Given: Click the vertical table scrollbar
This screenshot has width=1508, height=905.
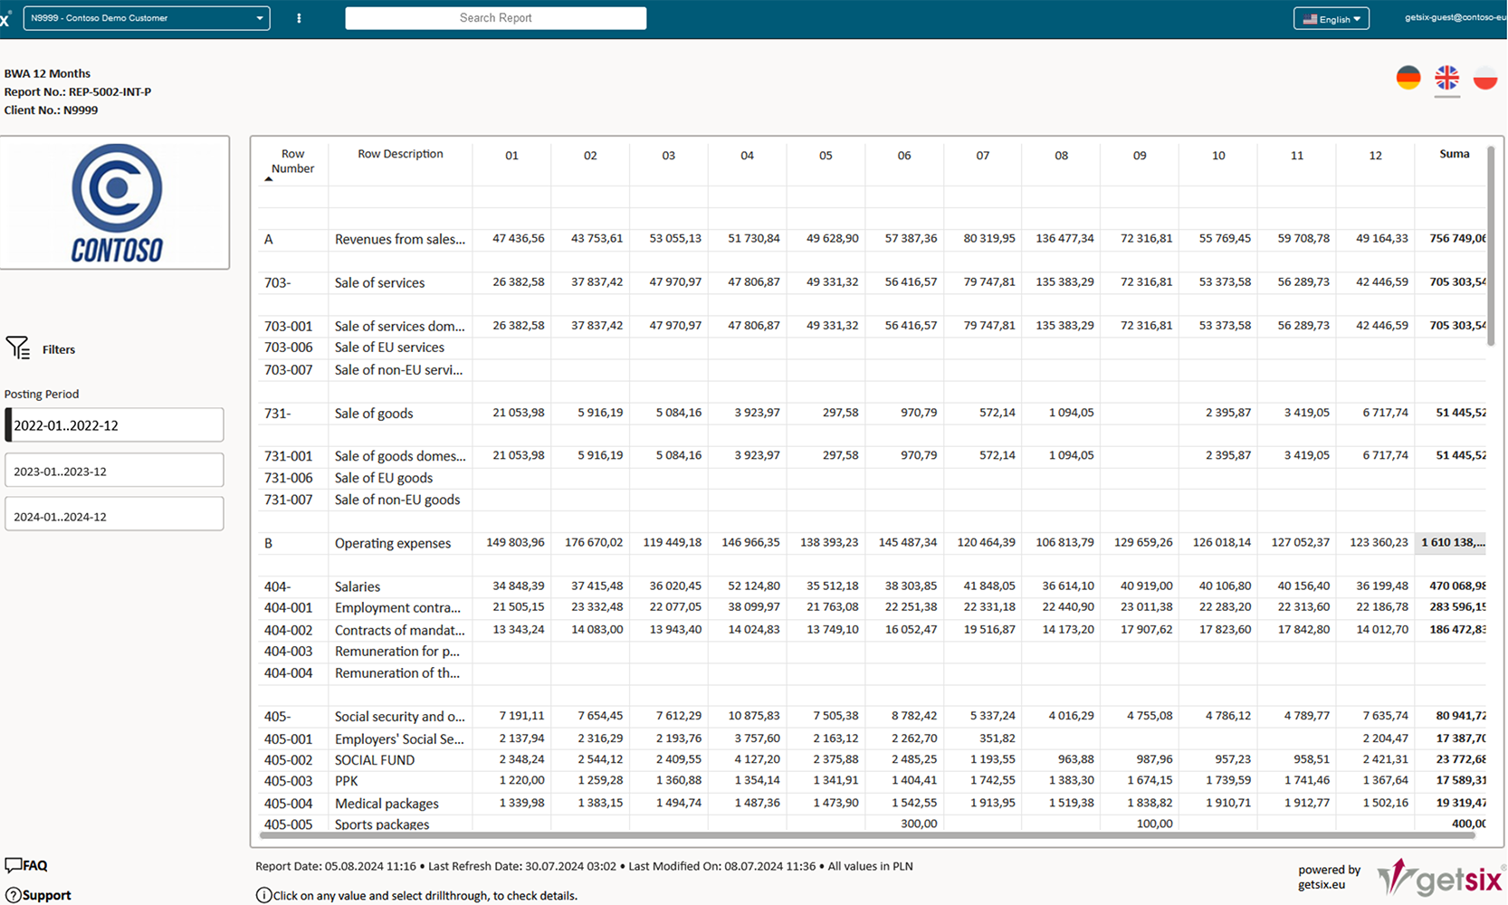Looking at the screenshot, I should (x=1490, y=244).
